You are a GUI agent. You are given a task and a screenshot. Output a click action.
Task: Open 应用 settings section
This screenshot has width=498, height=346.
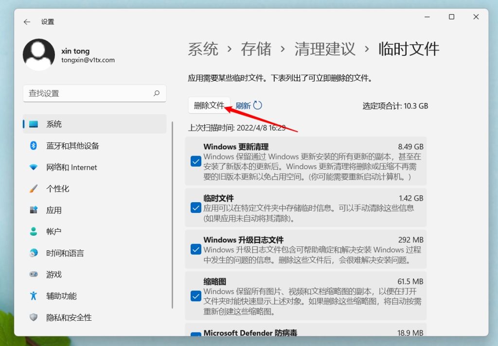pos(54,210)
